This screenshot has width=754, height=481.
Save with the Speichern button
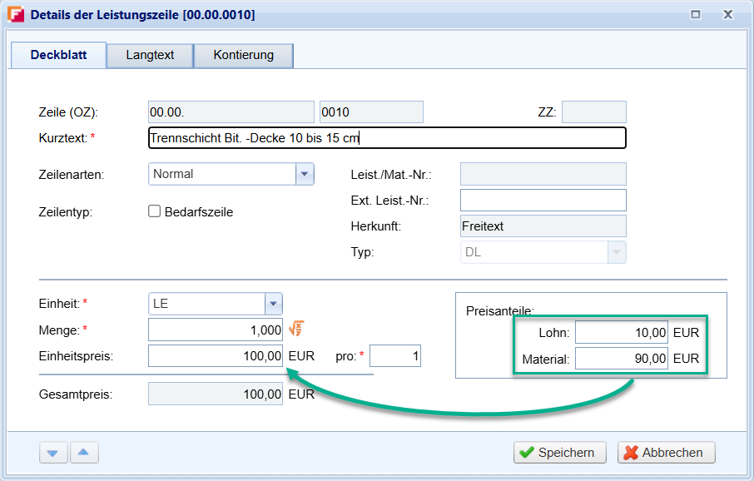point(559,453)
